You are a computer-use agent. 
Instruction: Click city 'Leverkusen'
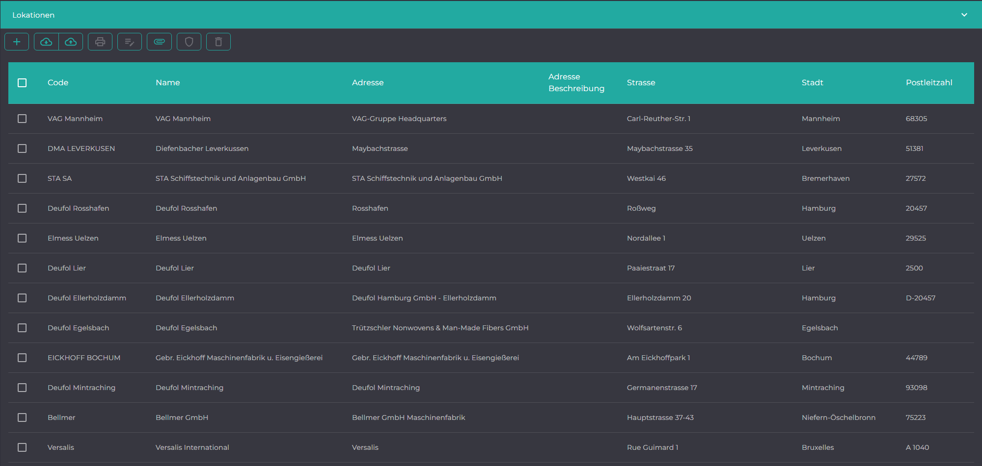(x=821, y=148)
